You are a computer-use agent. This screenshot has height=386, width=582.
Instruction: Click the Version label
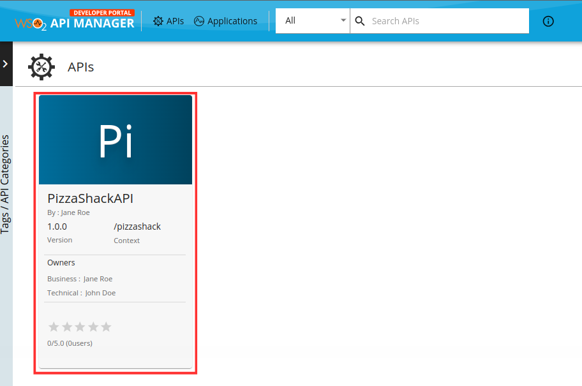click(x=60, y=240)
